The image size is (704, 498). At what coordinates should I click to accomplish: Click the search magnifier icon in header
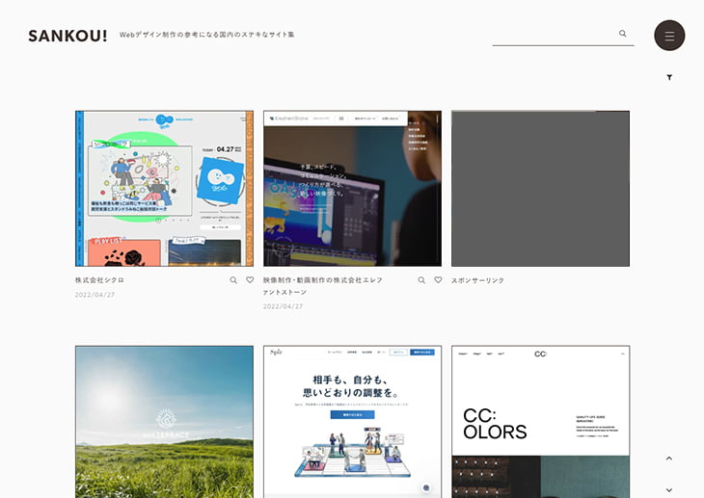click(623, 34)
